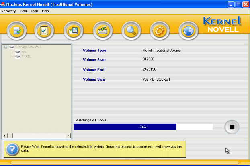This screenshot has height=166, width=250.
Task: Click the document-with-checkmark toolbar icon
Action: [x=16, y=31]
